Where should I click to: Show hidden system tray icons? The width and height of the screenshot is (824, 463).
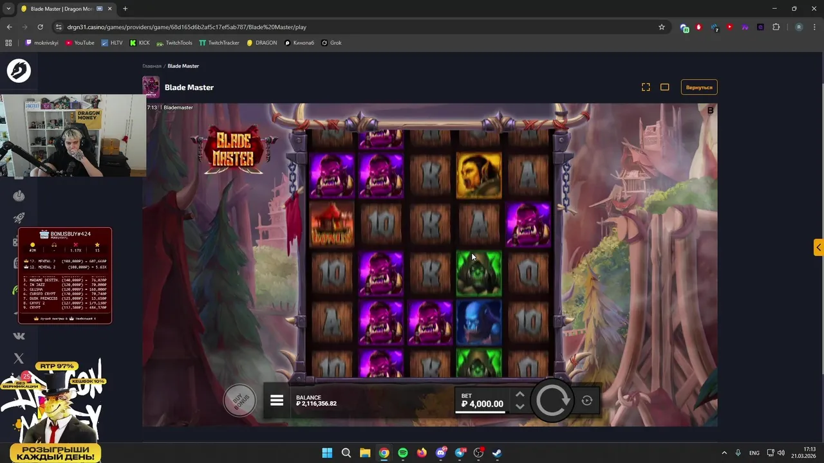click(724, 453)
